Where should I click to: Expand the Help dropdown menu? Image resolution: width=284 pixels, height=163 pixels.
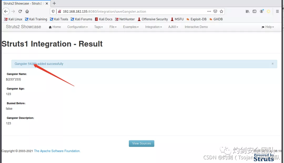pyautogui.click(x=268, y=27)
